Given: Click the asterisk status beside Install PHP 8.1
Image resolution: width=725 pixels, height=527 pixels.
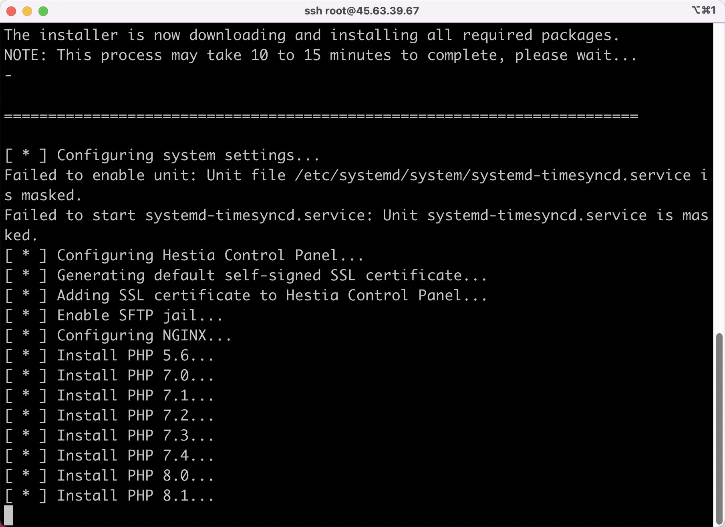Looking at the screenshot, I should point(26,494).
